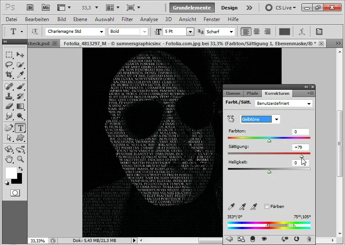Toggle adjustment layer visibility eye icon
Image resolution: width=345 pixels, height=245 pixels.
264,239
